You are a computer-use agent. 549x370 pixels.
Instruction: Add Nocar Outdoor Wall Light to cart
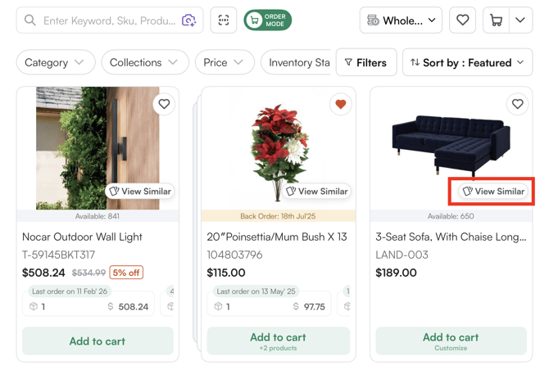click(x=98, y=341)
